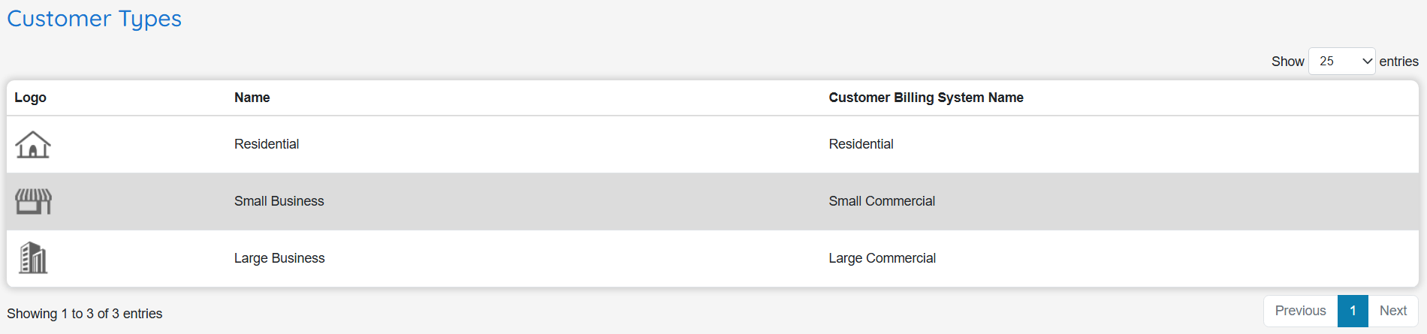Open the Show entries dropdown
This screenshot has width=1427, height=334.
(1341, 62)
